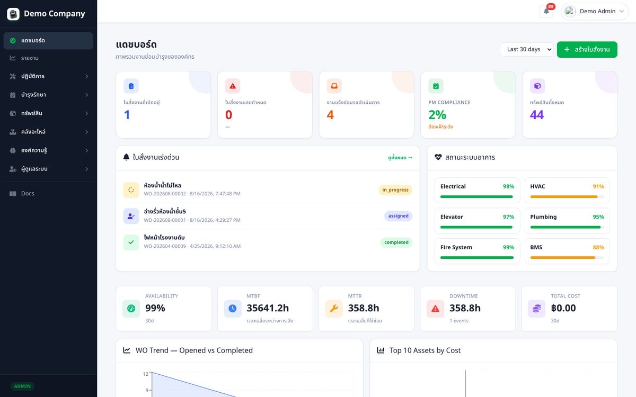Click the สร้างใบสั่งงาน green button

[x=587, y=49]
